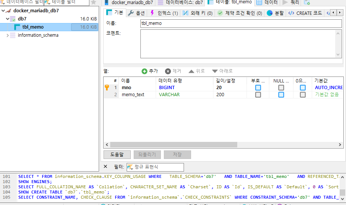Click the Move Down triangle icon
Viewport: 346px width, 205px height.
point(215,71)
